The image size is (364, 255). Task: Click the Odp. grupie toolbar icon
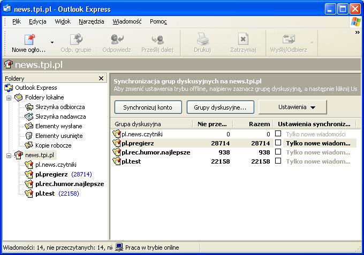point(75,40)
